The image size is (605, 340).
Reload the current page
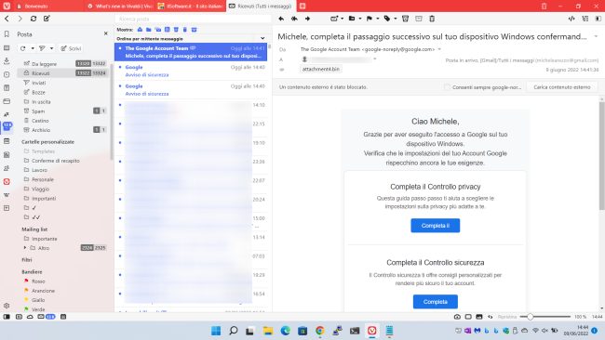pos(34,19)
